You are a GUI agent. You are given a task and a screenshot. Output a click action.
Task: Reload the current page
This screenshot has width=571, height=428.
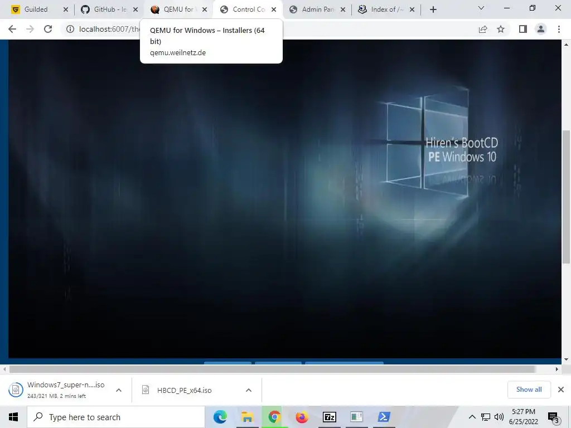point(48,29)
